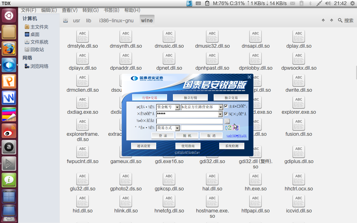Viewport: 357px width, 223px height.
Task: Focus the trading password input field
Action: 190,121
